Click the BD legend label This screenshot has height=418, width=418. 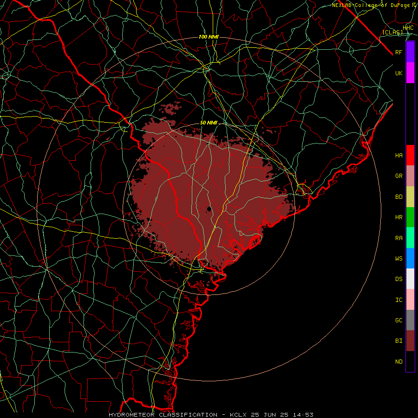(399, 197)
